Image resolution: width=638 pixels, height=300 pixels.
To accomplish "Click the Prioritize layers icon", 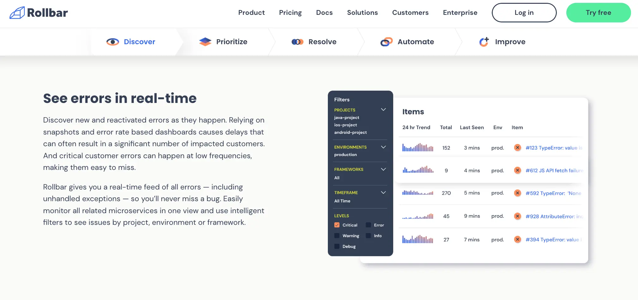I will pyautogui.click(x=205, y=42).
